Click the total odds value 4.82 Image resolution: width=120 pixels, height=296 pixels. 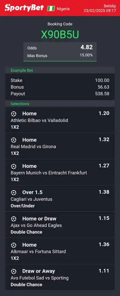(87, 47)
